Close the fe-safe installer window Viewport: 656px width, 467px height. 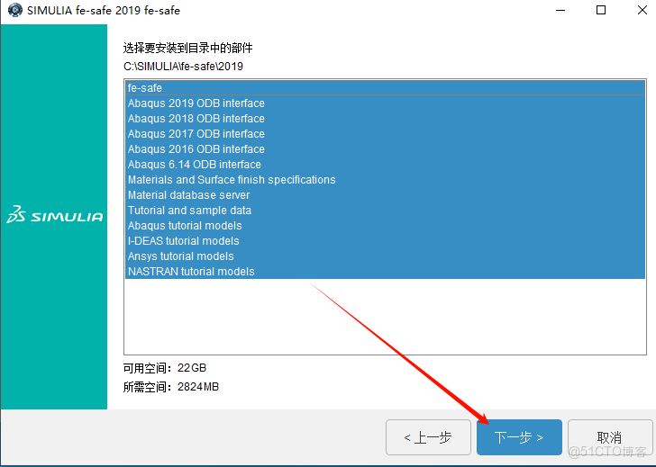coord(642,10)
